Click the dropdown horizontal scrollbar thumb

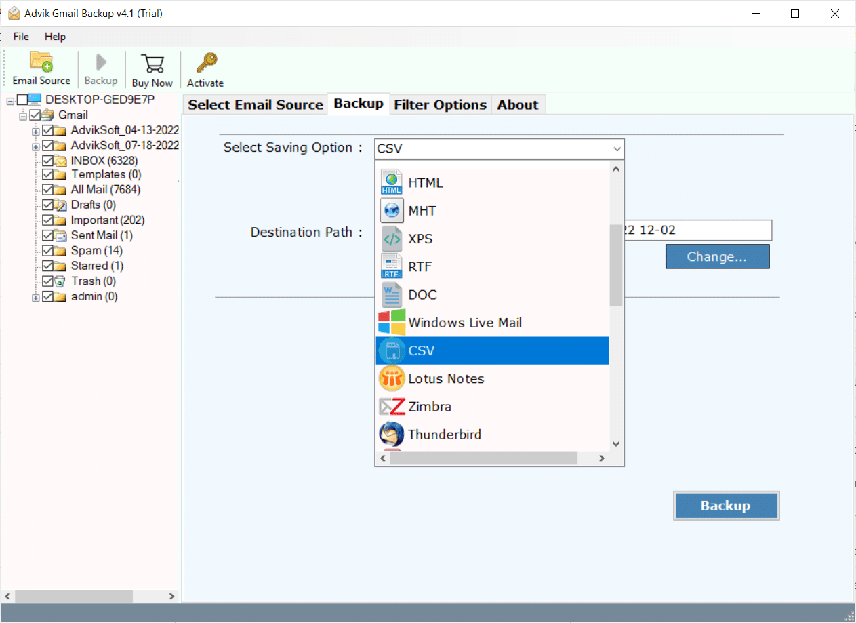point(483,458)
